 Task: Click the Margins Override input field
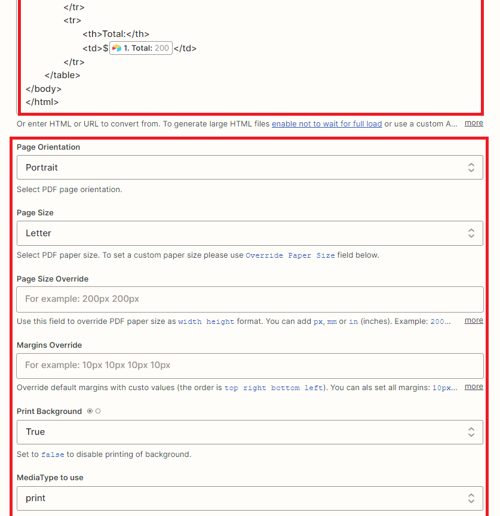pos(250,366)
